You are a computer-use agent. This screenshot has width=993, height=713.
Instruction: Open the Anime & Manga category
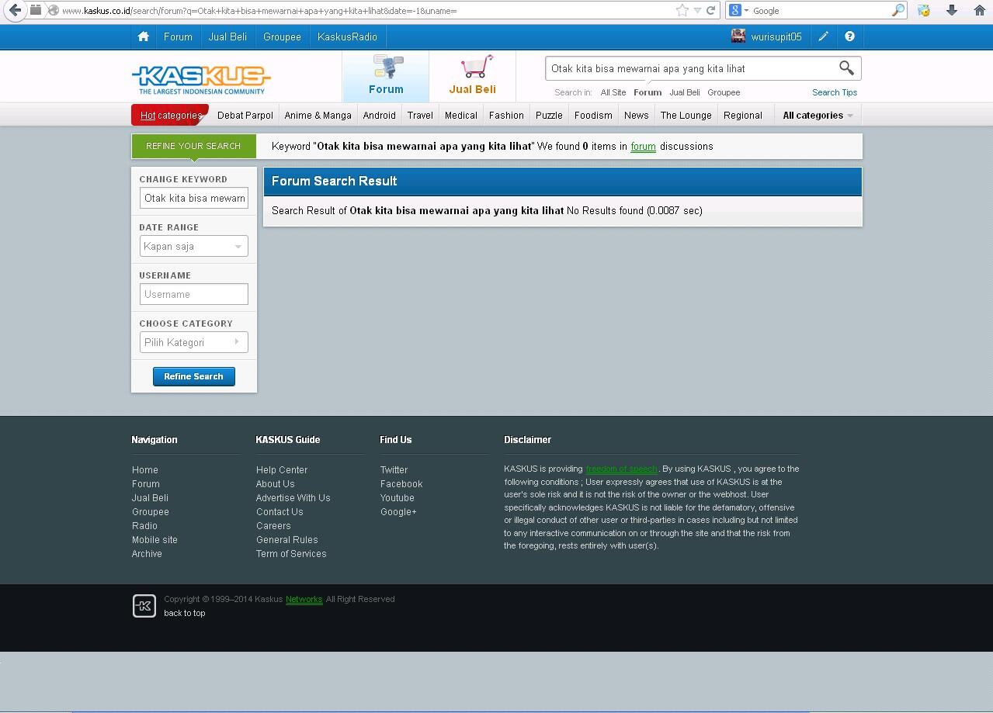point(318,115)
